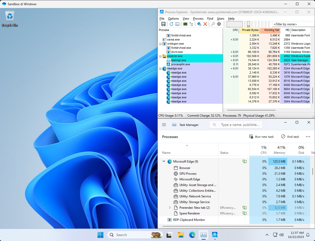Collapse the Microsoft Edge (9) group
This screenshot has height=241, width=315.
[164, 162]
